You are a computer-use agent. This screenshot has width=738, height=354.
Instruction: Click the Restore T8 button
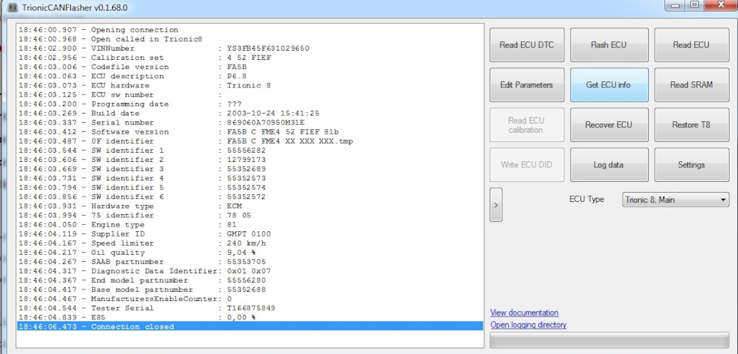click(691, 125)
